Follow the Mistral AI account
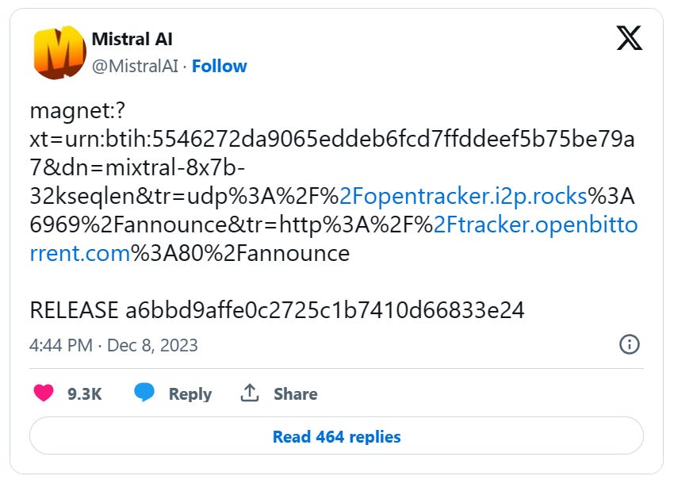The height and width of the screenshot is (491, 674). [219, 66]
